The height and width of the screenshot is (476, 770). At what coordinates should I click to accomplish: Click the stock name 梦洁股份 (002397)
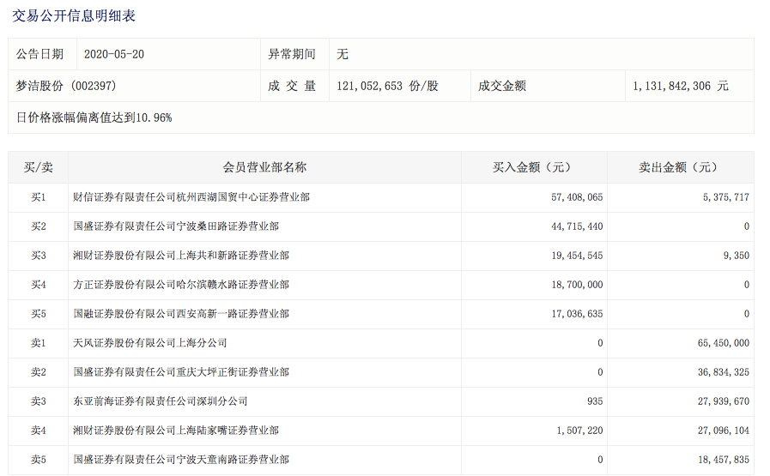pos(66,86)
